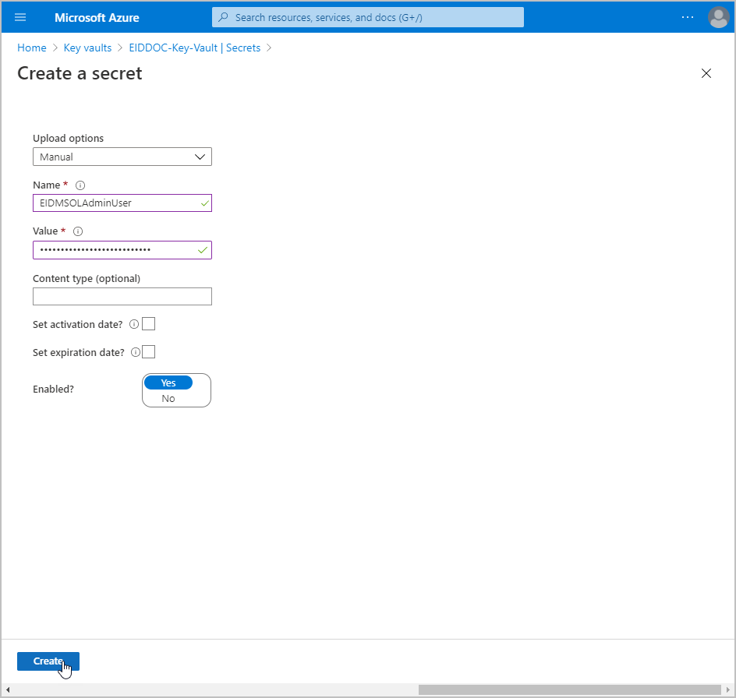Click the Value field info icon
Screen dimensions: 736x698
(77, 231)
